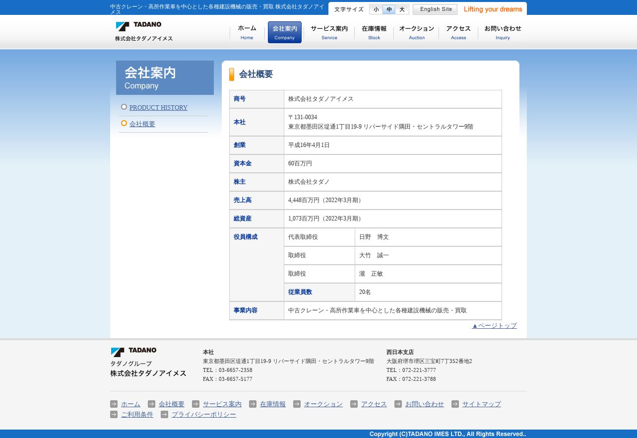
Task: Click the arrow icon beside footer 会社概要
Action: pos(152,404)
